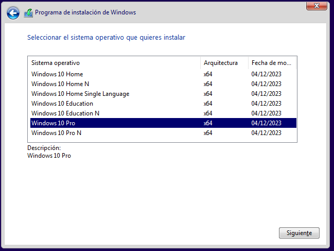Viewport: 334px width, 251px height.
Task: Click 04/12/2023 date in Home N row
Action: click(x=266, y=84)
